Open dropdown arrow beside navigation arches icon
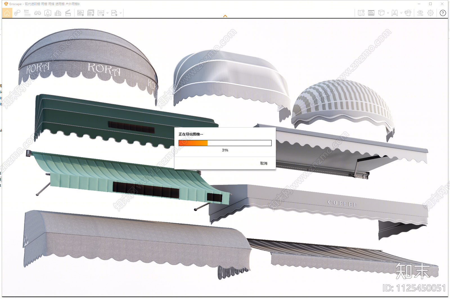The image size is (450, 299). click(x=401, y=13)
